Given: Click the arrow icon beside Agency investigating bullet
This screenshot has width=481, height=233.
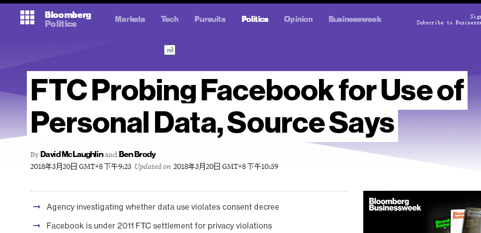Looking at the screenshot, I should [36, 207].
